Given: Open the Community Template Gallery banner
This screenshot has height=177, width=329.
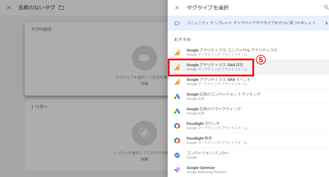Looking at the screenshot, I should pos(248,23).
